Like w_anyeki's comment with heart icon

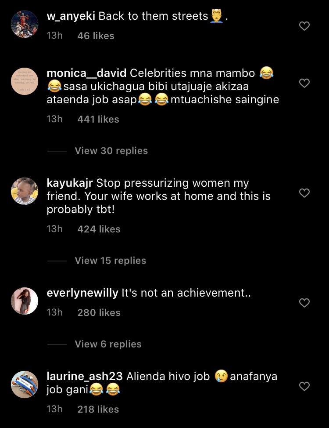pos(304,26)
